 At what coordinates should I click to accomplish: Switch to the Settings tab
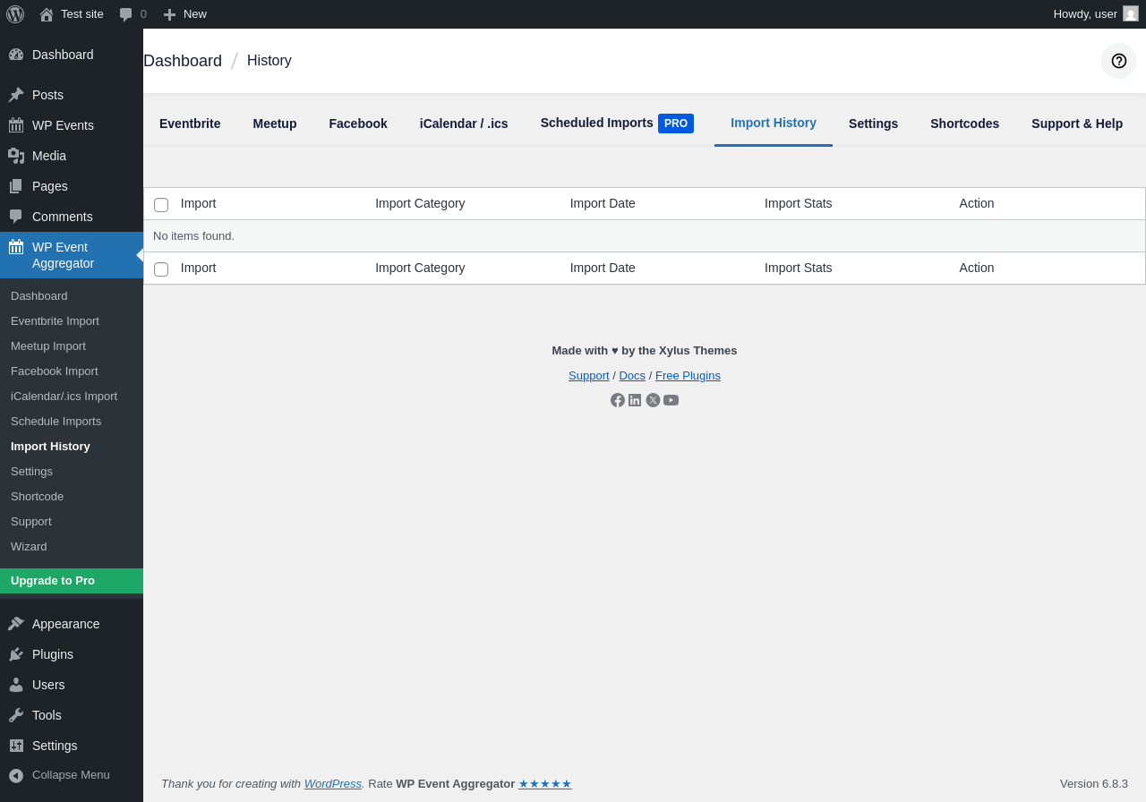[x=873, y=124]
